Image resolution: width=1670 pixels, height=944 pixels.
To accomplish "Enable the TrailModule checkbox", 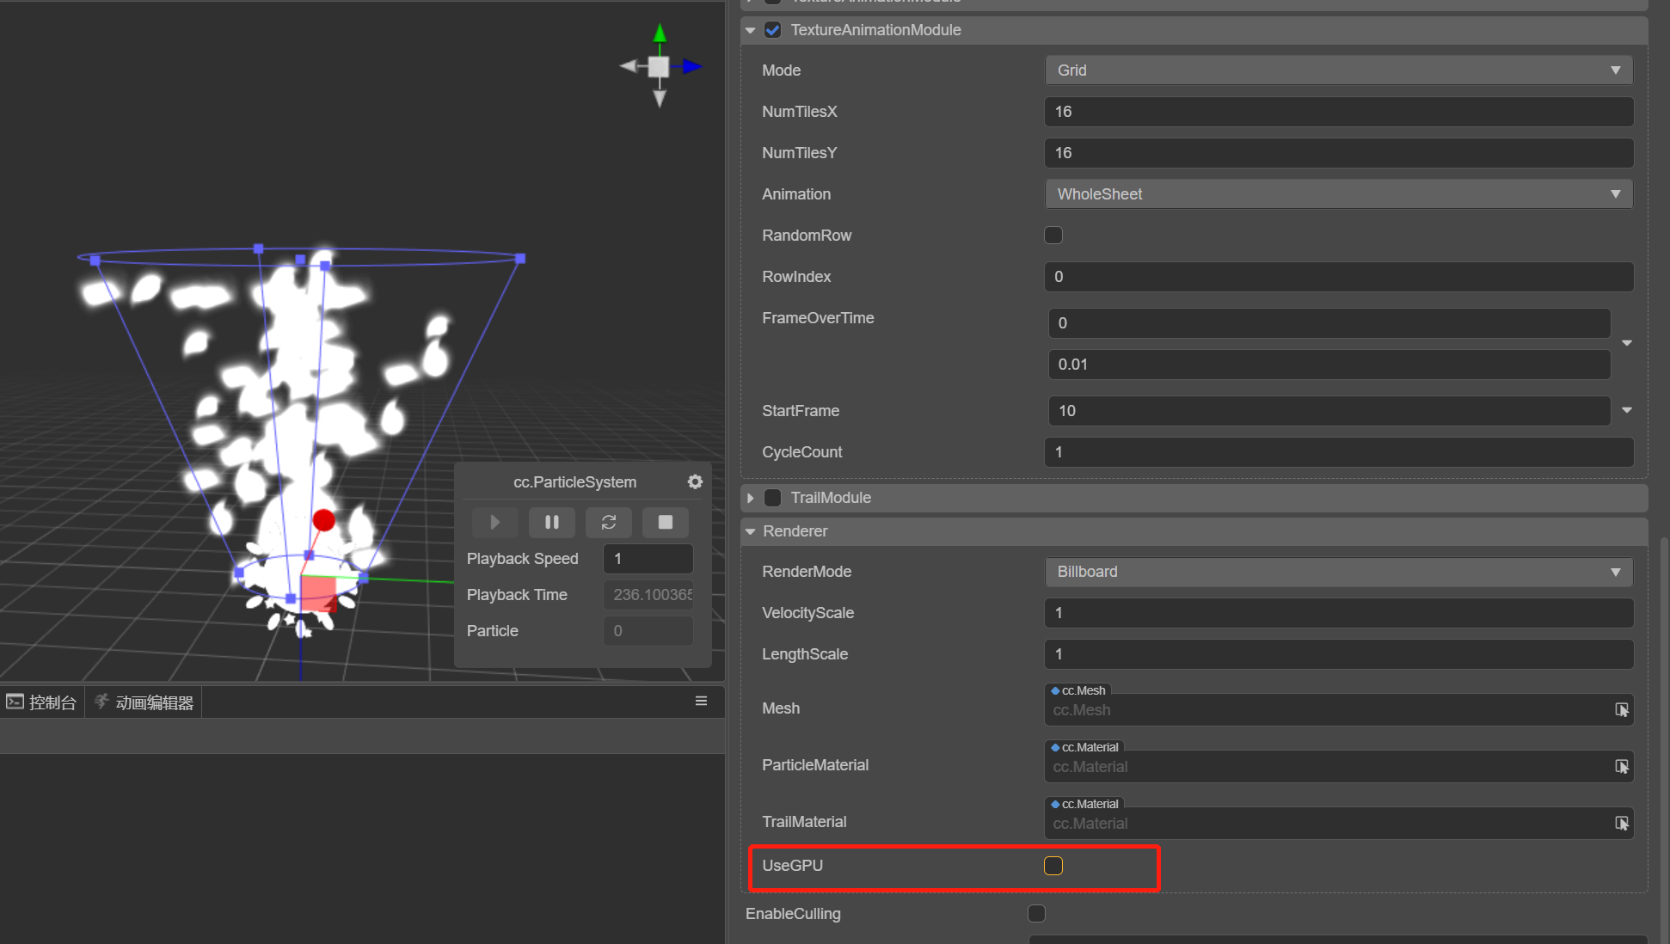I will (x=773, y=498).
